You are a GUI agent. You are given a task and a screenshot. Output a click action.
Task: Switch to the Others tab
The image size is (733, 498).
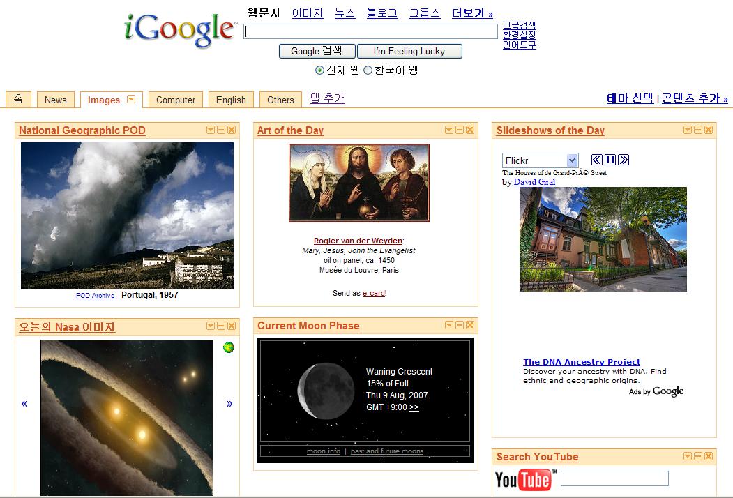[280, 100]
